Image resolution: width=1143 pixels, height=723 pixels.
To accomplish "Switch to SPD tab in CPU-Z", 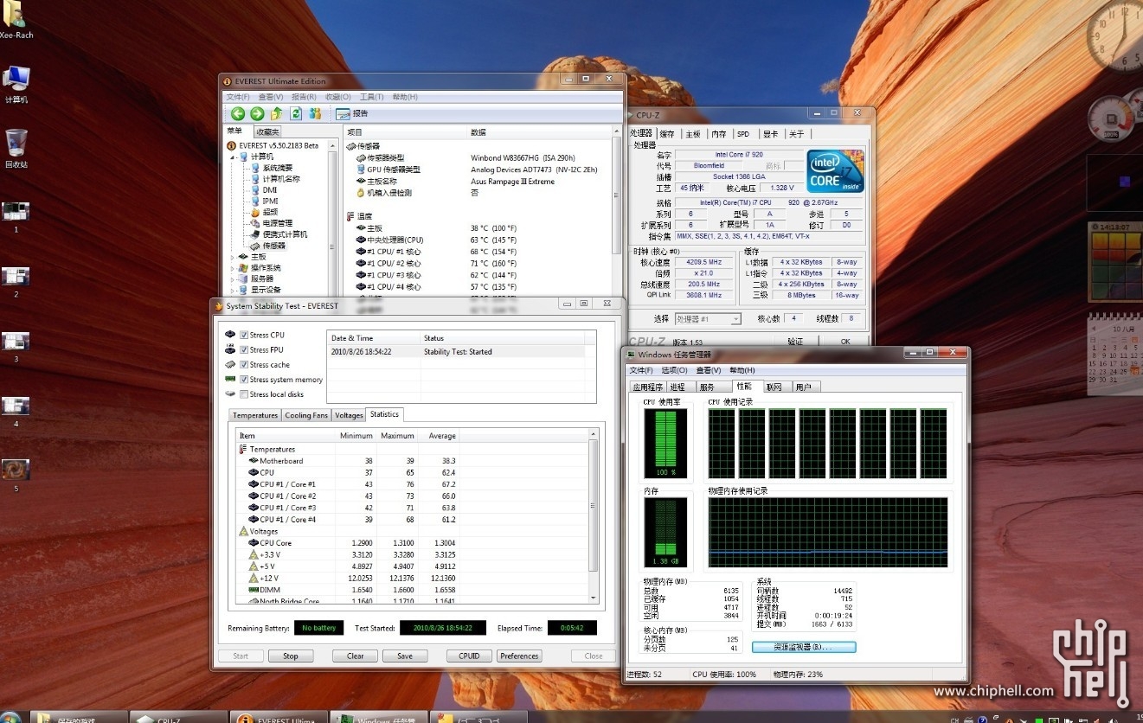I will [x=743, y=134].
